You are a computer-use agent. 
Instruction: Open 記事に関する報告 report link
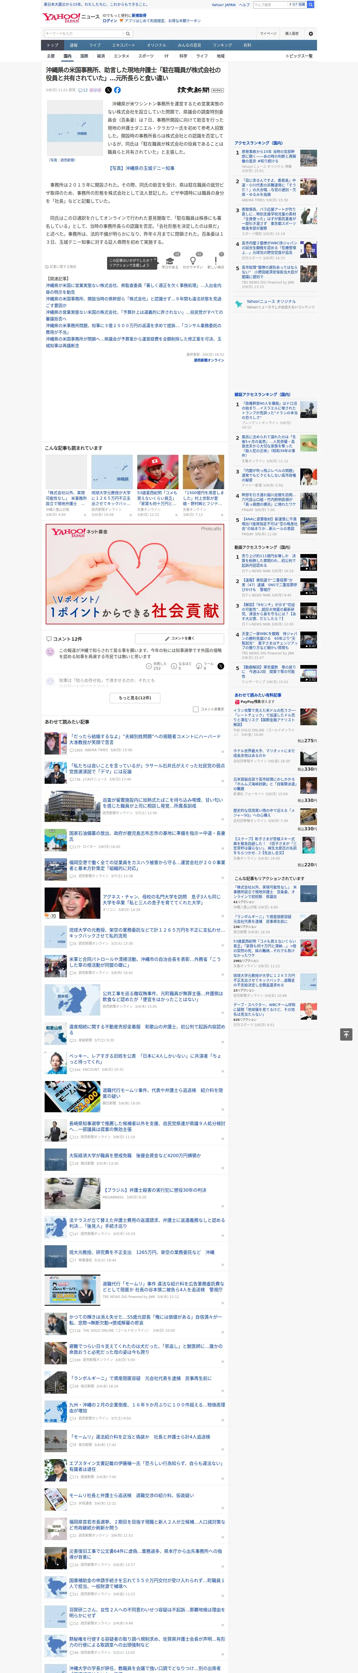tap(61, 267)
